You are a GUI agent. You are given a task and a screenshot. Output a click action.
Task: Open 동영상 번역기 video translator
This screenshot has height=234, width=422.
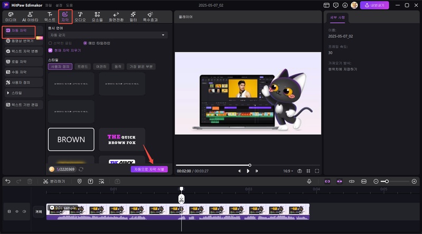(x=23, y=41)
